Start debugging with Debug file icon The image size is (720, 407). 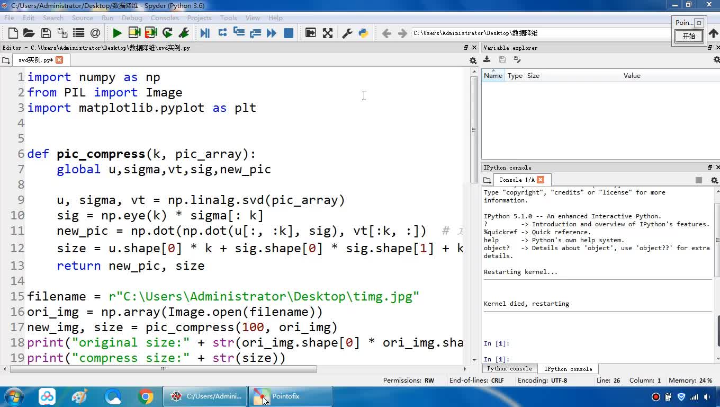click(205, 33)
